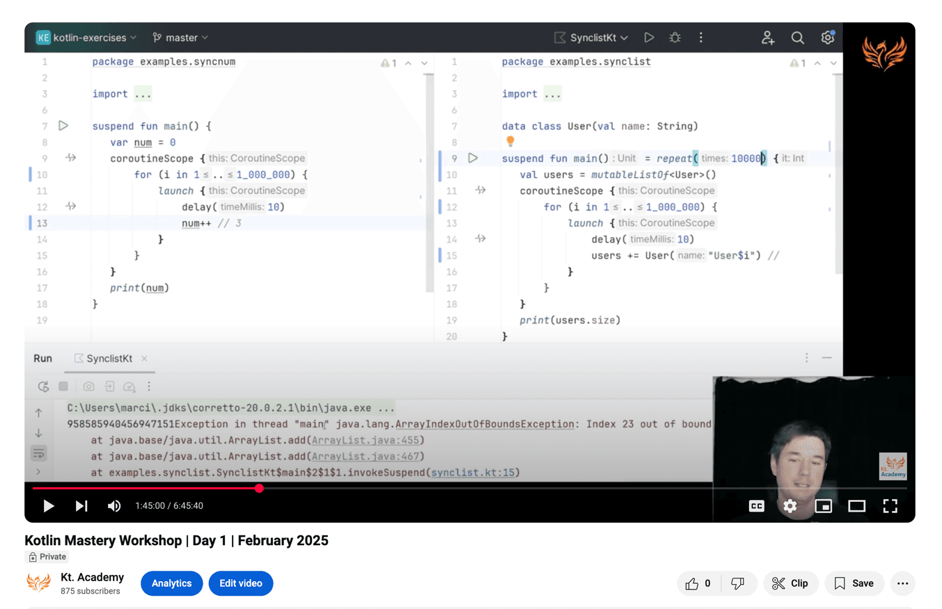
Task: Click the Edit video button
Action: 241,583
